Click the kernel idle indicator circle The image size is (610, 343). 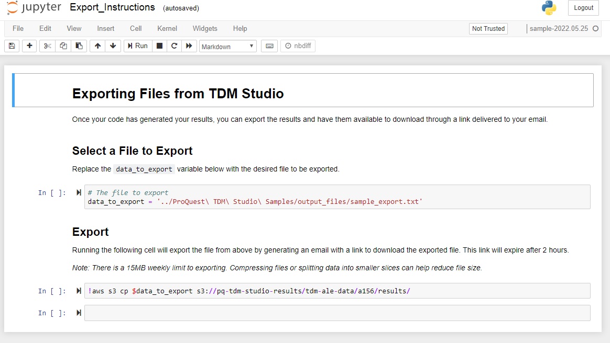click(x=595, y=28)
